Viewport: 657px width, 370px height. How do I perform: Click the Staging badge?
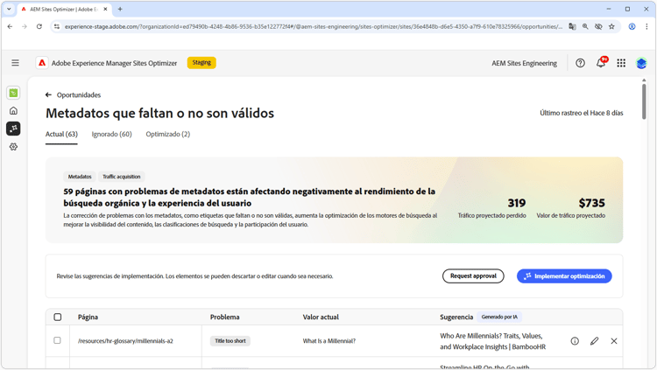[x=201, y=62]
